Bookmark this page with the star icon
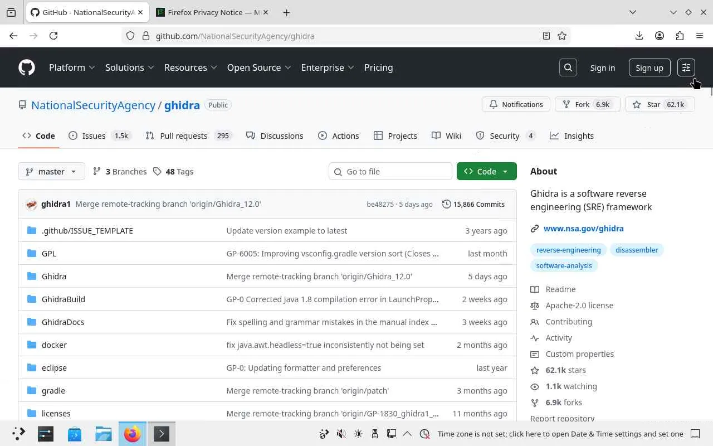Image resolution: width=713 pixels, height=446 pixels. pos(562,36)
